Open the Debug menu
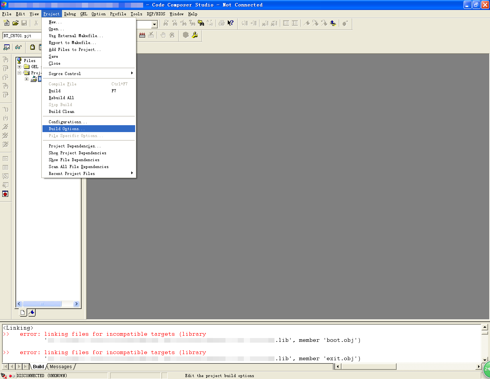Image resolution: width=490 pixels, height=379 pixels. click(70, 14)
